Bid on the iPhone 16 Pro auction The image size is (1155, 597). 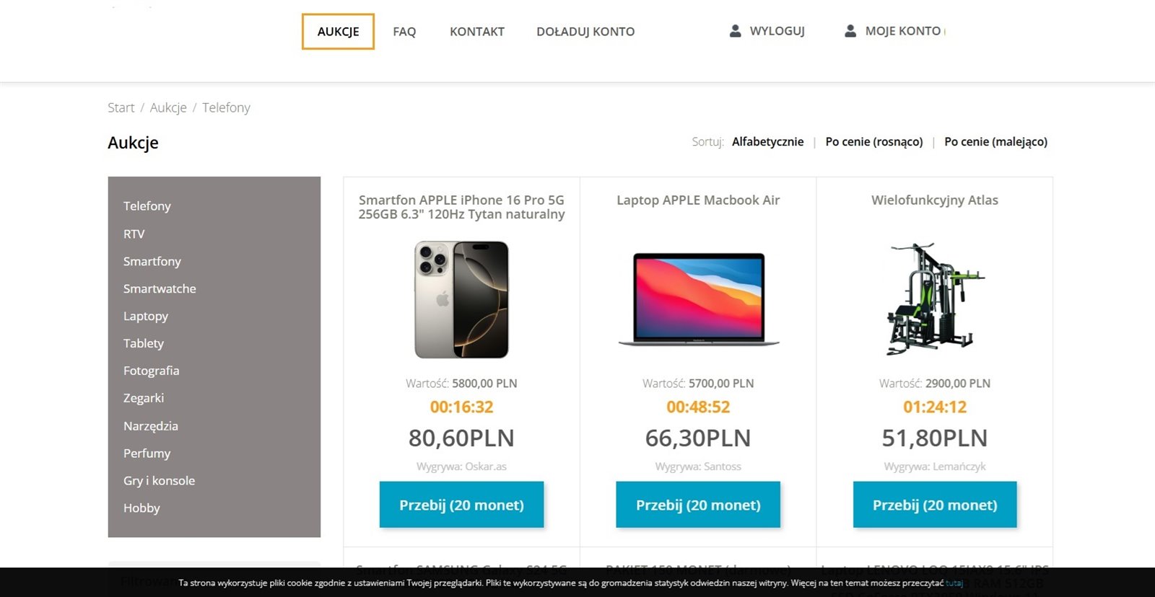[461, 505]
